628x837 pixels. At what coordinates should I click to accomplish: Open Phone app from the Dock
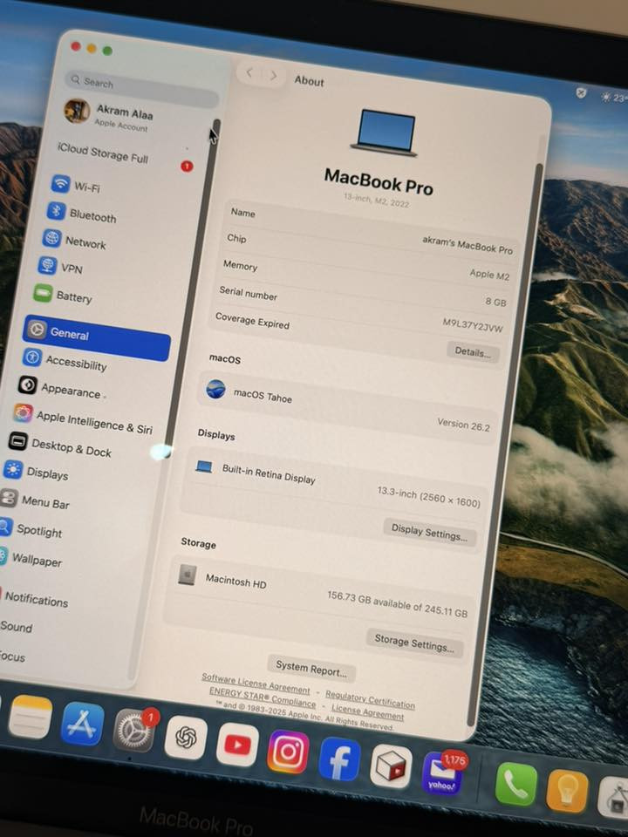click(515, 784)
